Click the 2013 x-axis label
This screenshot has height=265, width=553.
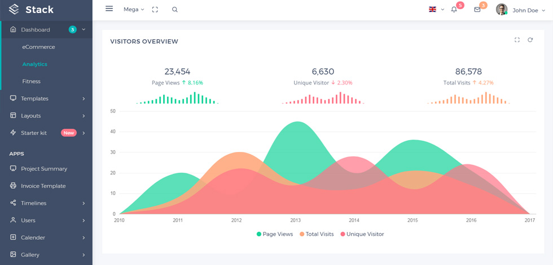coord(295,221)
